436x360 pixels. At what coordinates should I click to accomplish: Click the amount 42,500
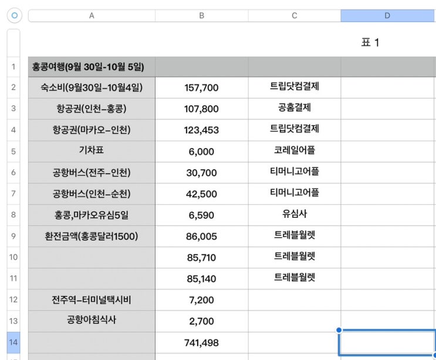point(202,194)
